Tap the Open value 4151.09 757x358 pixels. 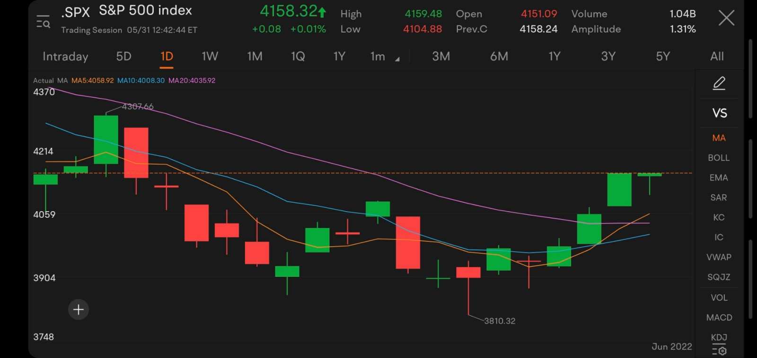[539, 14]
